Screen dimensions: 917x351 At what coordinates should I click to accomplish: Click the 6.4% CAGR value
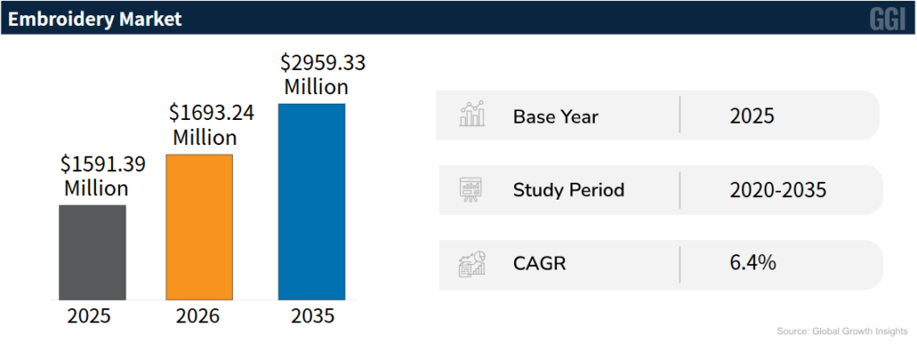coord(752,263)
